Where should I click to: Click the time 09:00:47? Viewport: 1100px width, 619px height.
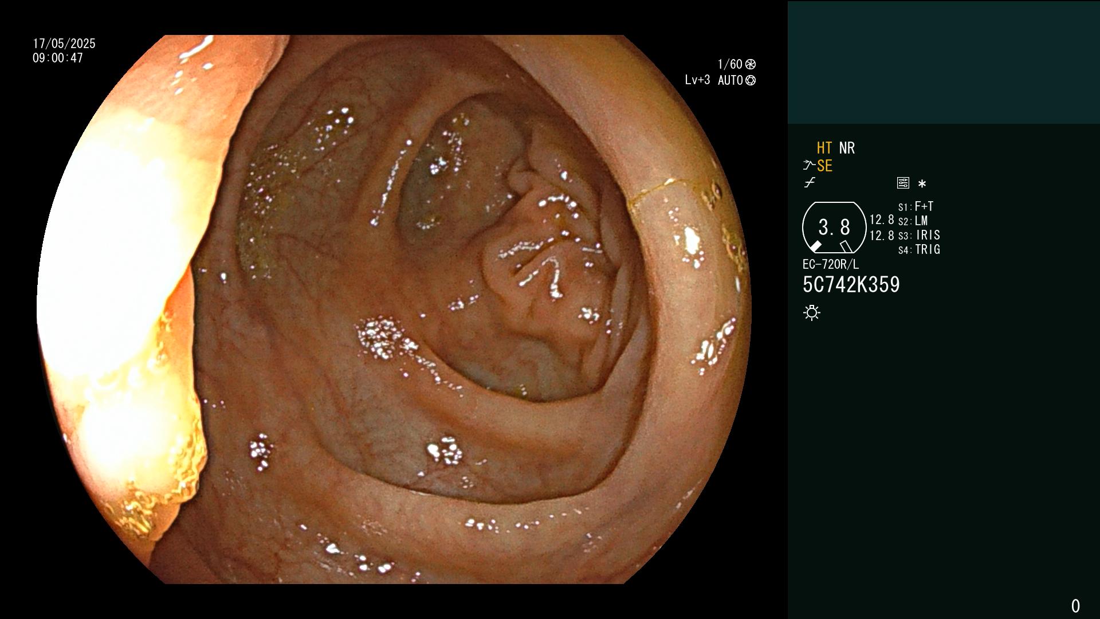pos(58,58)
